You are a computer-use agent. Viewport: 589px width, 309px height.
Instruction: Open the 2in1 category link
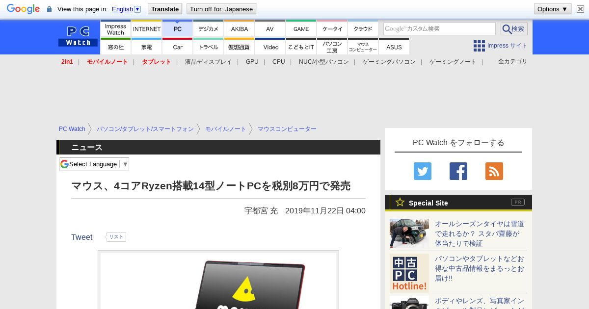[67, 62]
